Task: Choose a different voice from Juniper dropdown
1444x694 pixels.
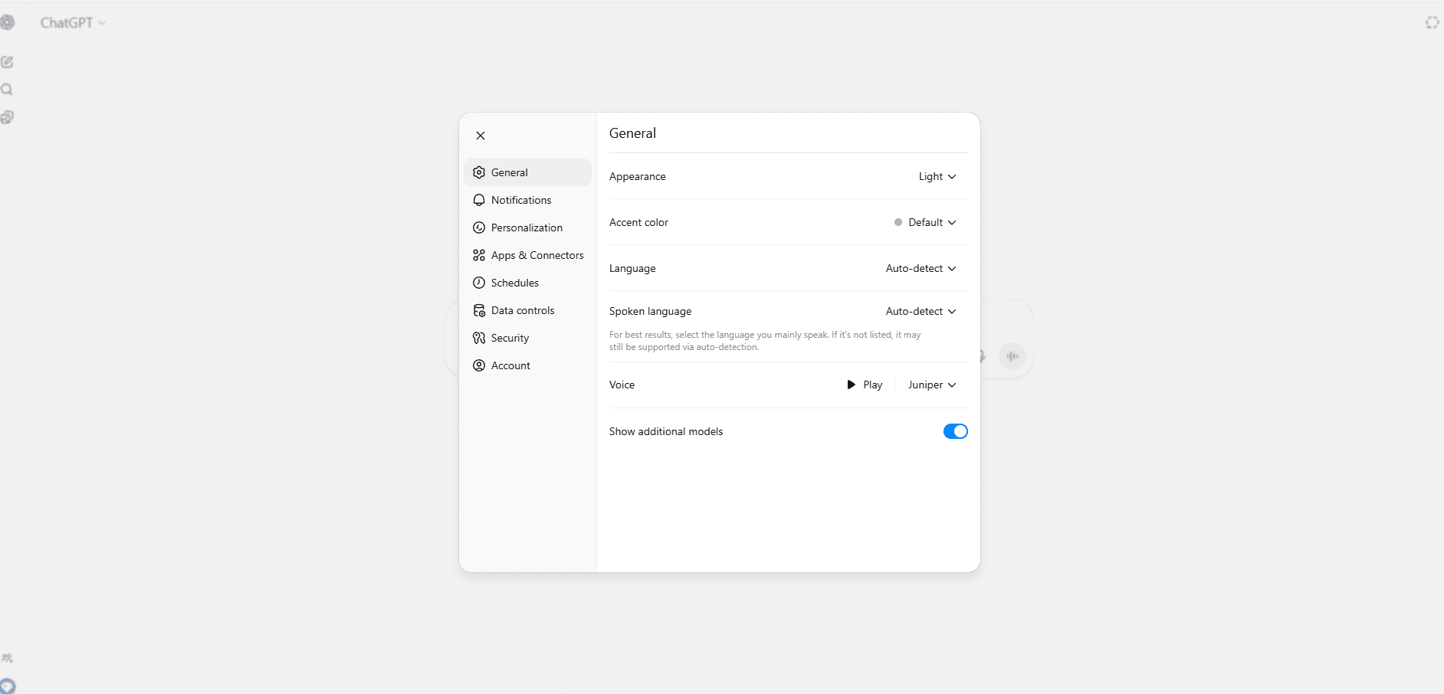Action: pyautogui.click(x=931, y=385)
